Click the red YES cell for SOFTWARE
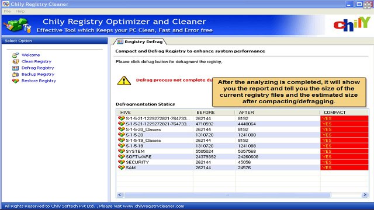This screenshot has width=374, height=210. [344, 157]
